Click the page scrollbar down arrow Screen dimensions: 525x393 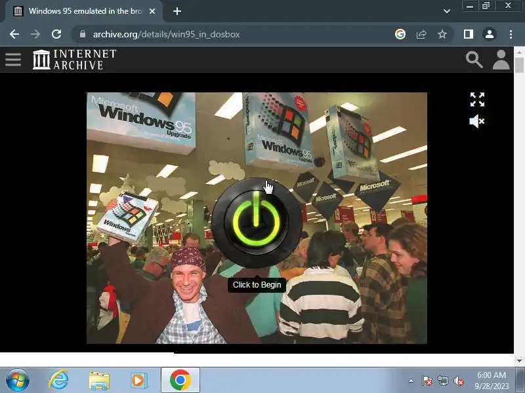pyautogui.click(x=519, y=361)
